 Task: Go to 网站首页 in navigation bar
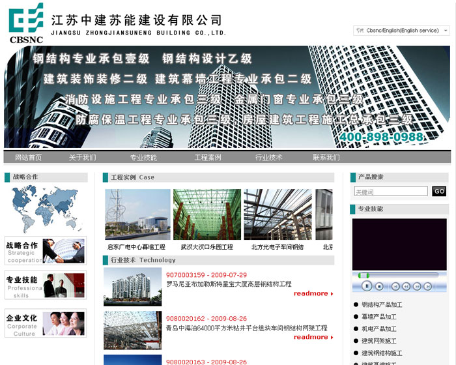pos(28,158)
